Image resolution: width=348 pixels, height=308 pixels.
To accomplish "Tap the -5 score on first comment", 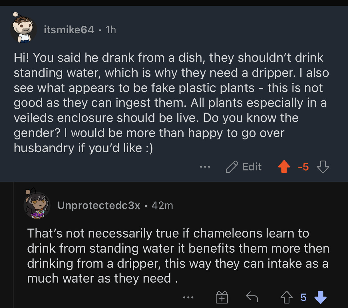I will (303, 167).
